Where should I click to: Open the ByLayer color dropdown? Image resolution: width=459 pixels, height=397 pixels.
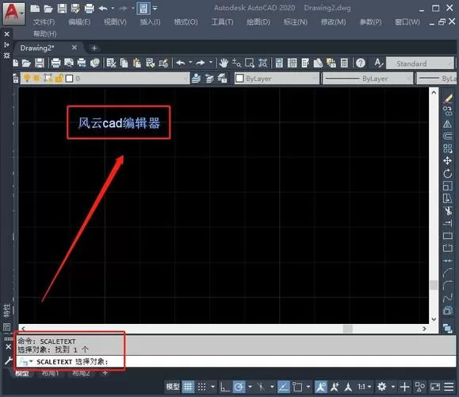pyautogui.click(x=277, y=79)
